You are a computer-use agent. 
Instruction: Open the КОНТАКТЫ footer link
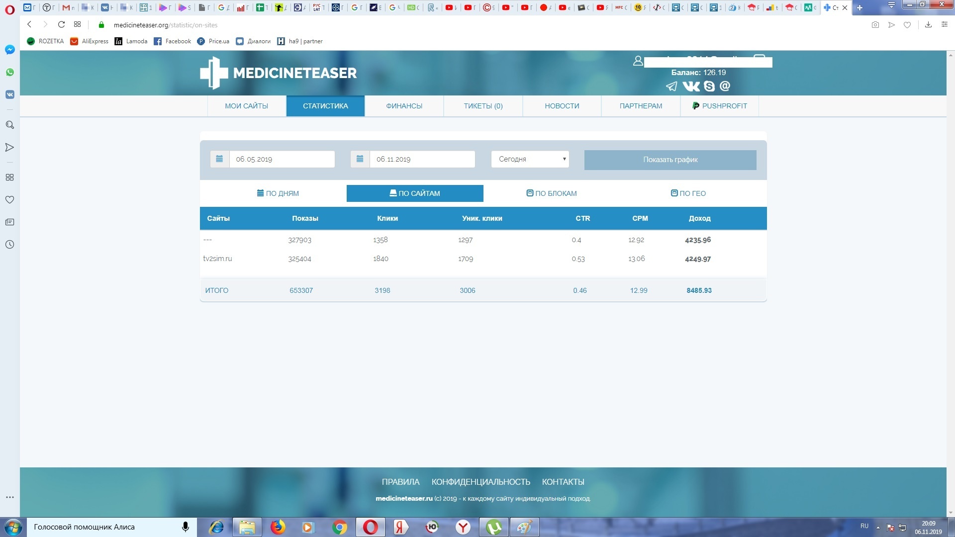[x=563, y=482]
